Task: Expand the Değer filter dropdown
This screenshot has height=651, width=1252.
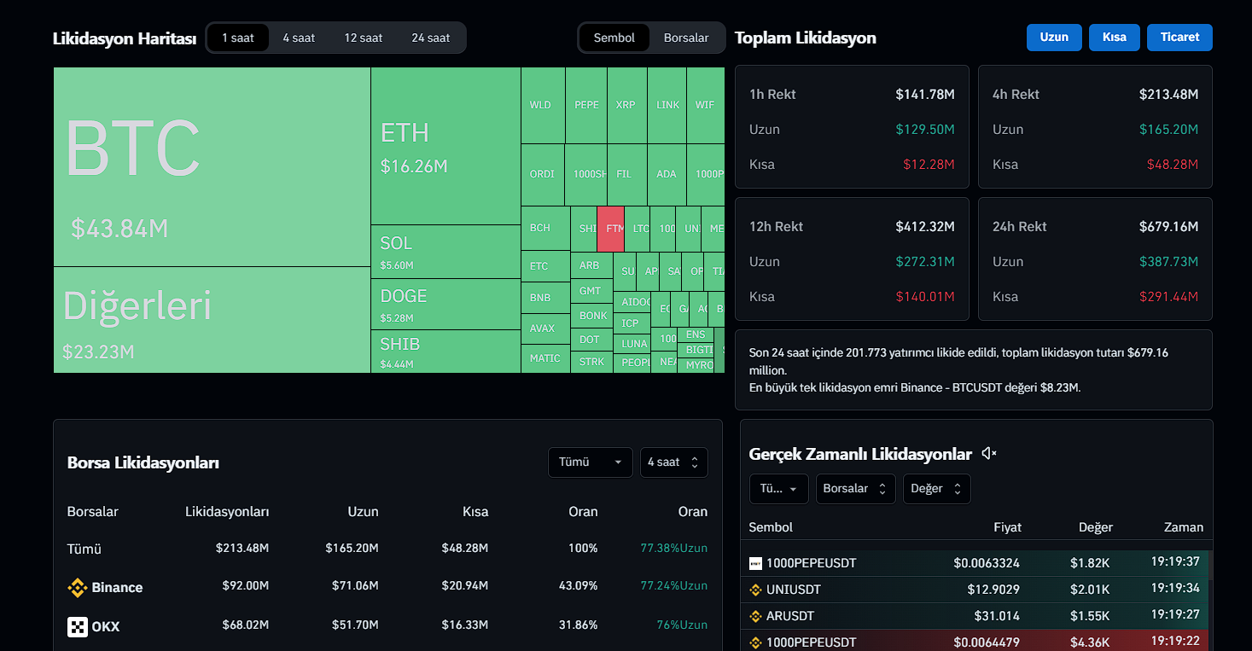Action: (x=936, y=489)
